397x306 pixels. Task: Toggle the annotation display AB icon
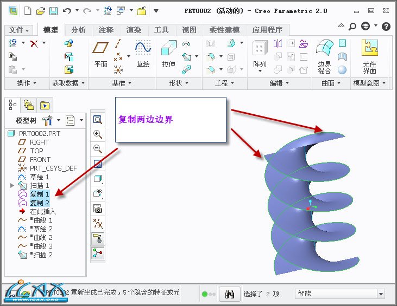[98, 193]
